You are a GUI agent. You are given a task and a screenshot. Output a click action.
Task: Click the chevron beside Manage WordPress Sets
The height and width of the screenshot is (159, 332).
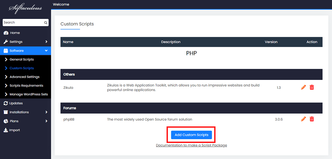[x=6, y=94]
